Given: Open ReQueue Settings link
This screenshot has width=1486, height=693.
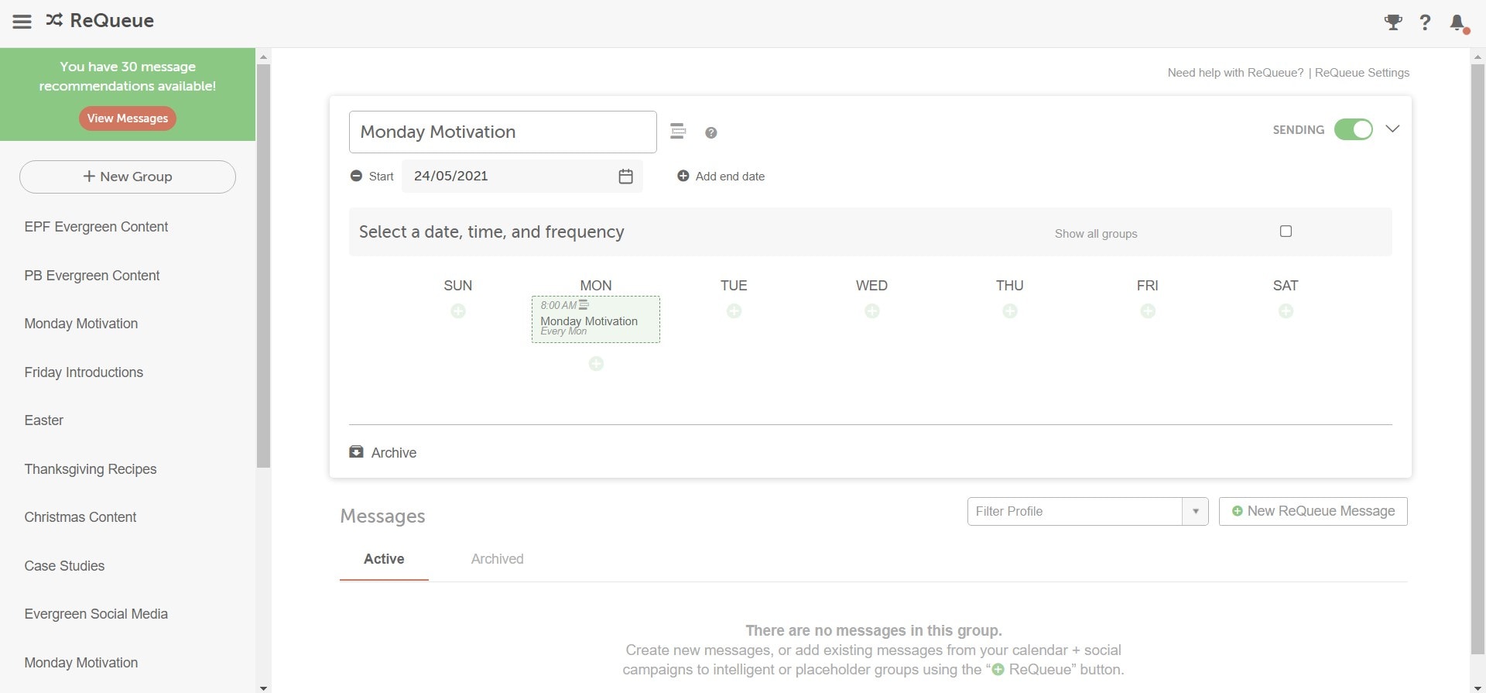Looking at the screenshot, I should coord(1361,73).
